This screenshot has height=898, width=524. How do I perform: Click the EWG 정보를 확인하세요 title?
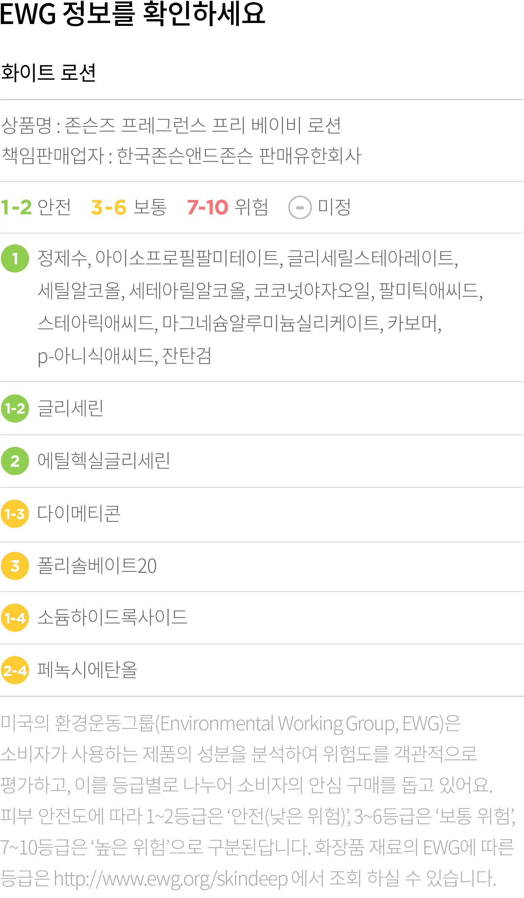133,14
